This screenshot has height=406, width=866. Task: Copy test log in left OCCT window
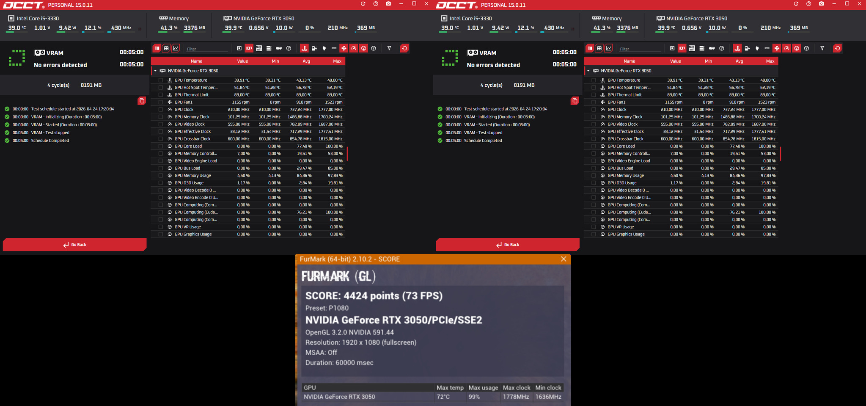coord(142,101)
